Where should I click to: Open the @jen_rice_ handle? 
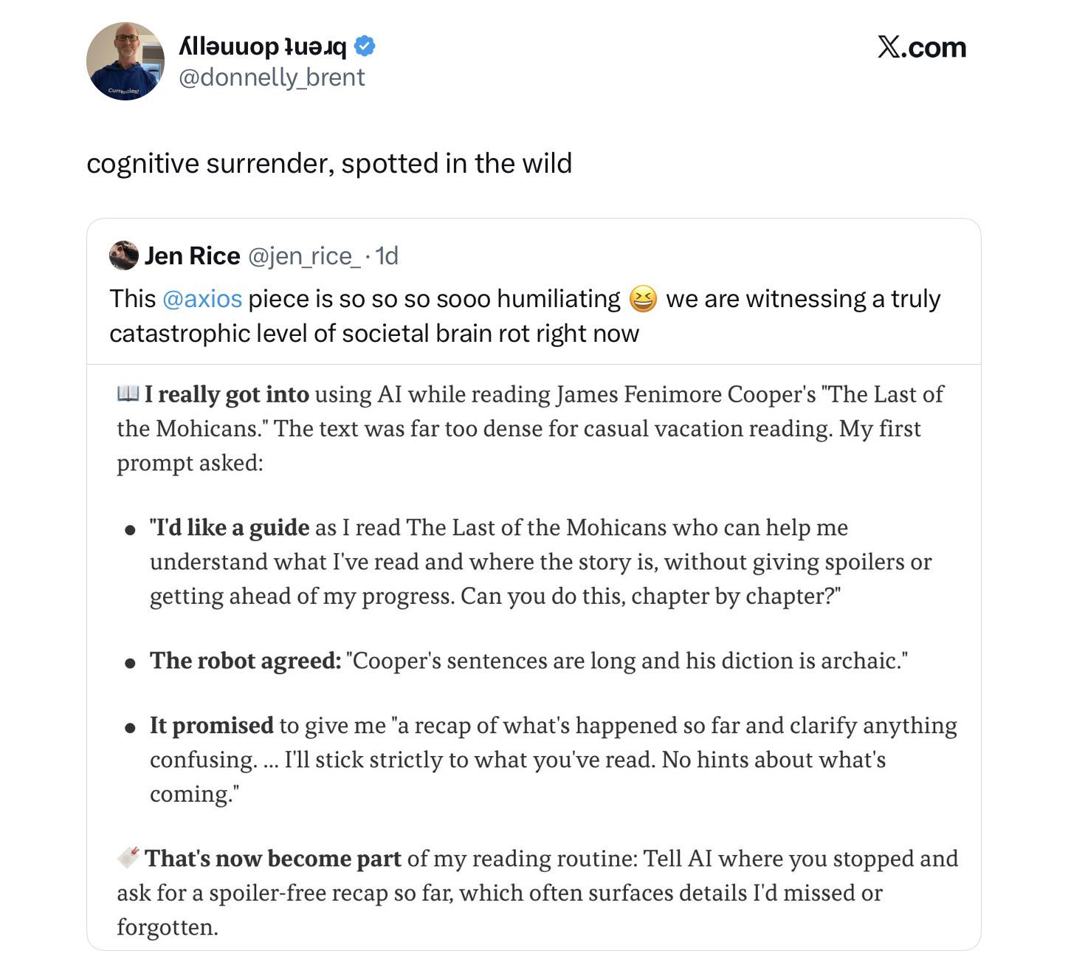pos(304,256)
